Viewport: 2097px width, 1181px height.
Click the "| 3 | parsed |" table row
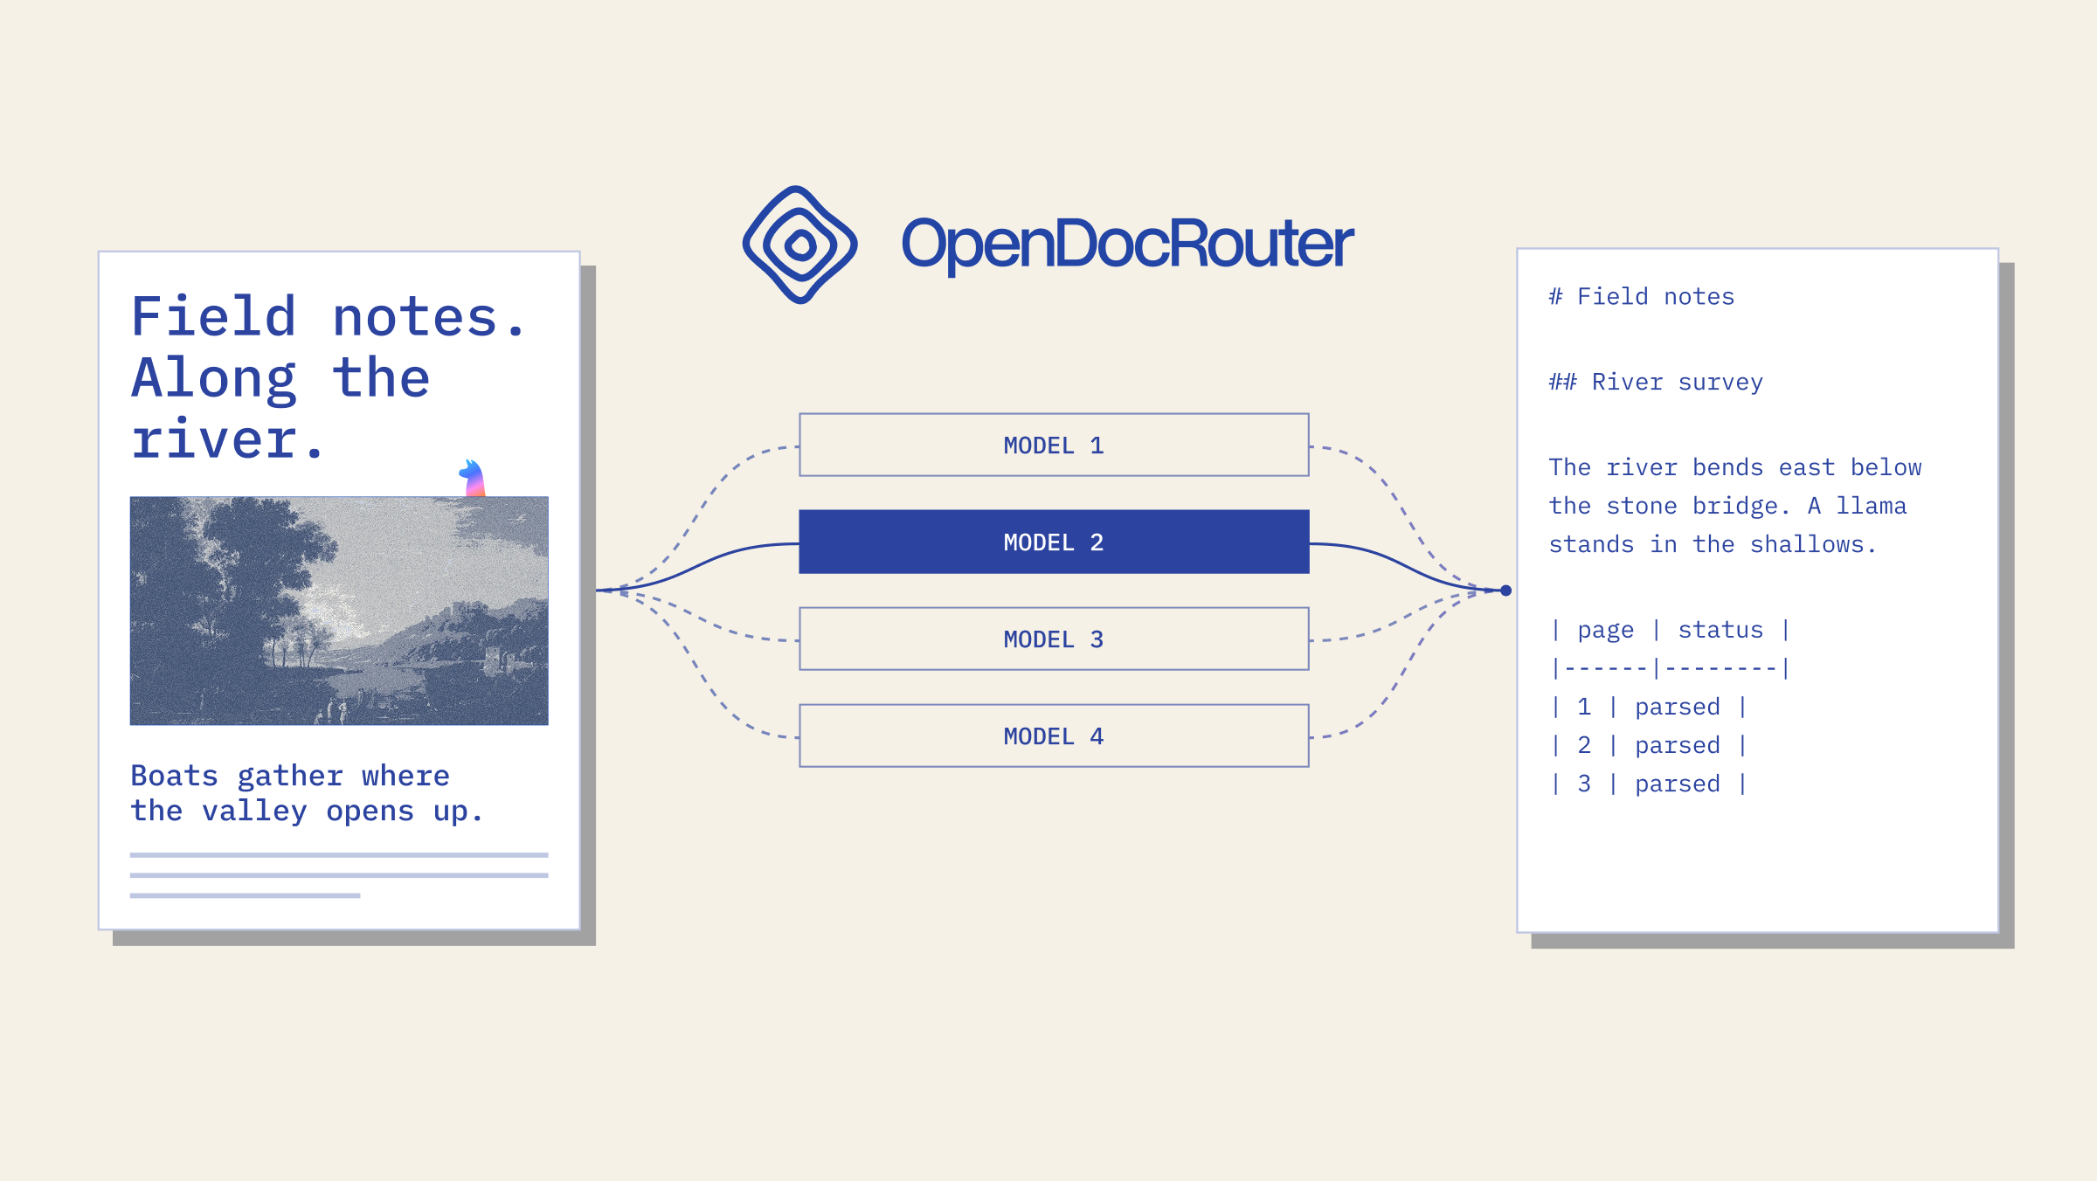click(x=1648, y=784)
